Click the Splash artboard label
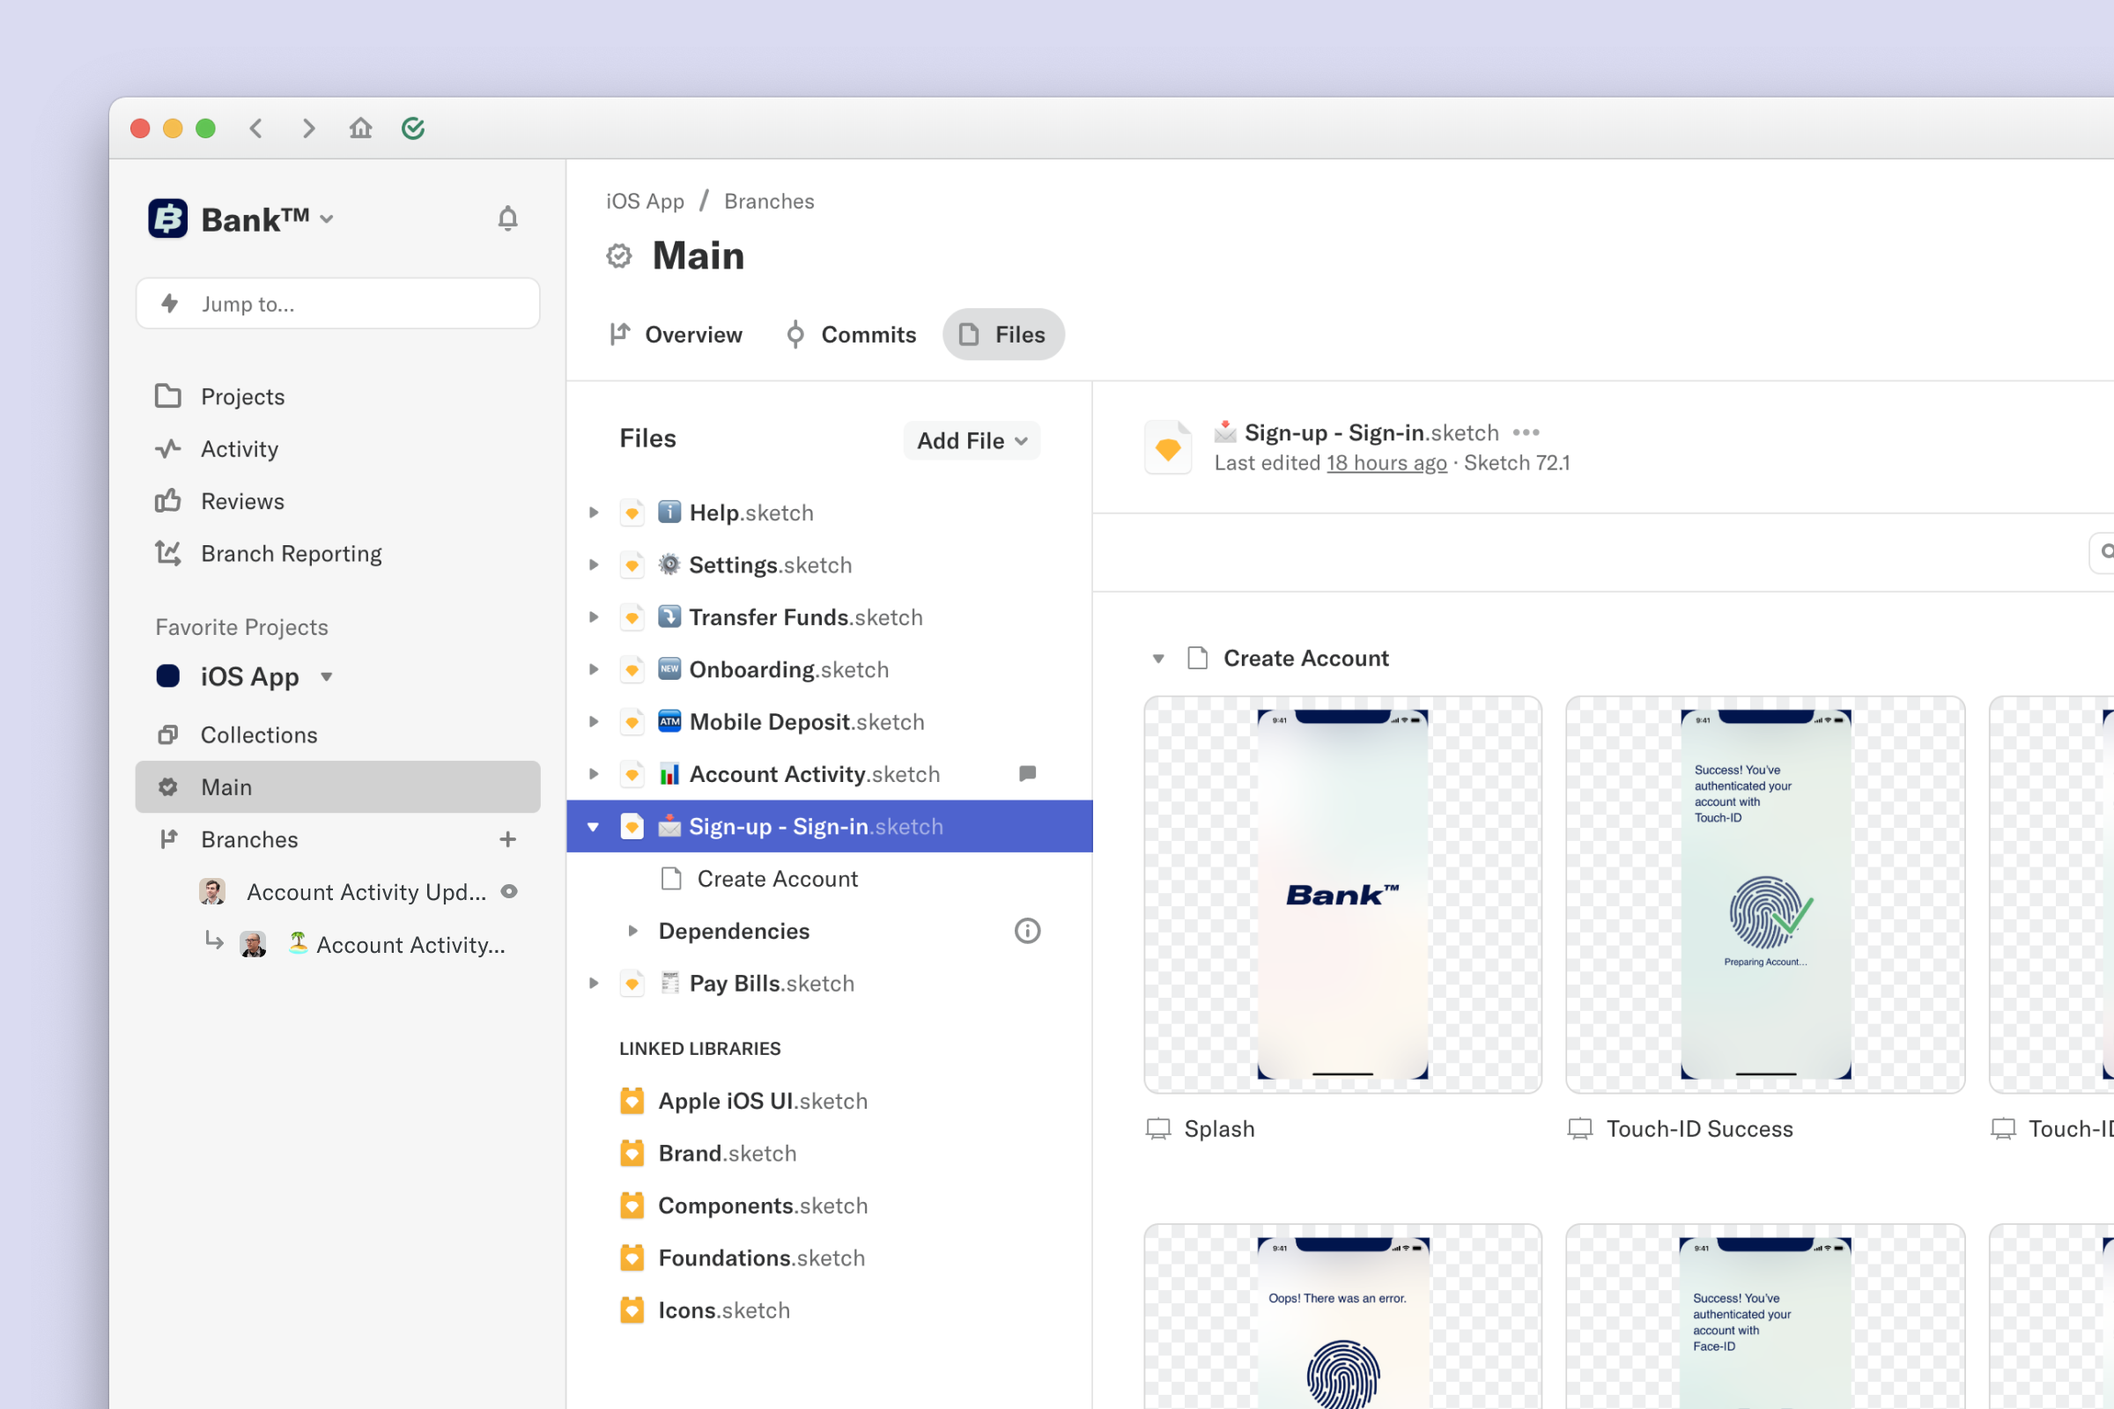The image size is (2114, 1409). click(x=1219, y=1129)
